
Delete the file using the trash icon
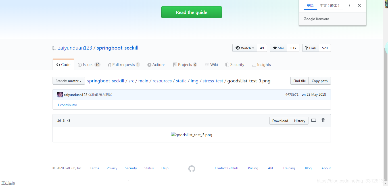pos(323,120)
